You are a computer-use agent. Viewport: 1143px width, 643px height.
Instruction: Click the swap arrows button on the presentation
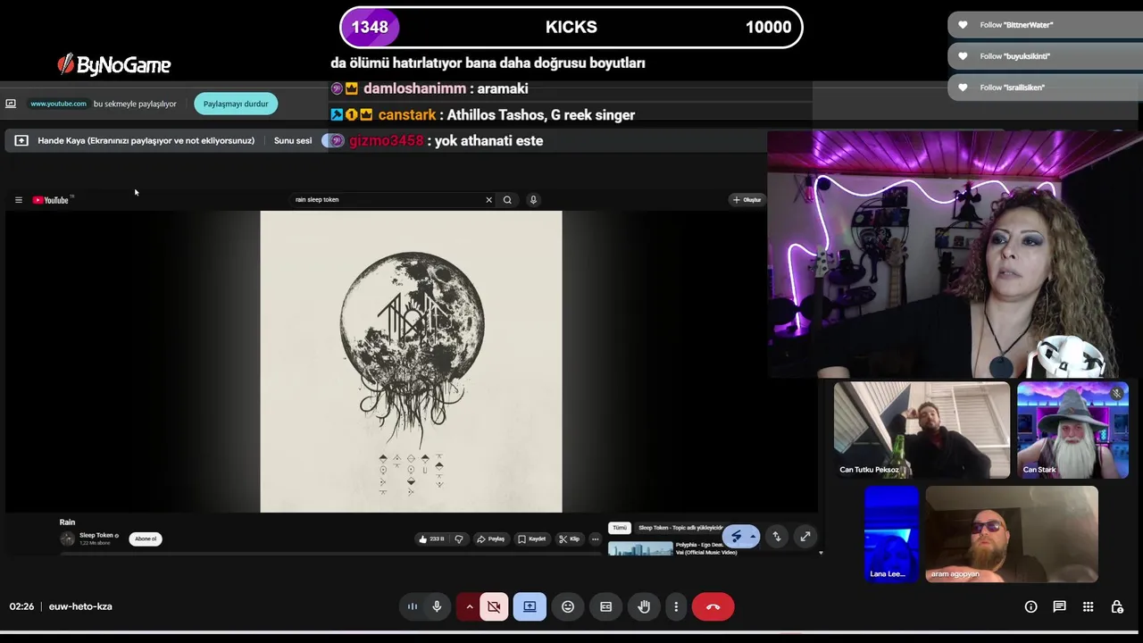(777, 536)
